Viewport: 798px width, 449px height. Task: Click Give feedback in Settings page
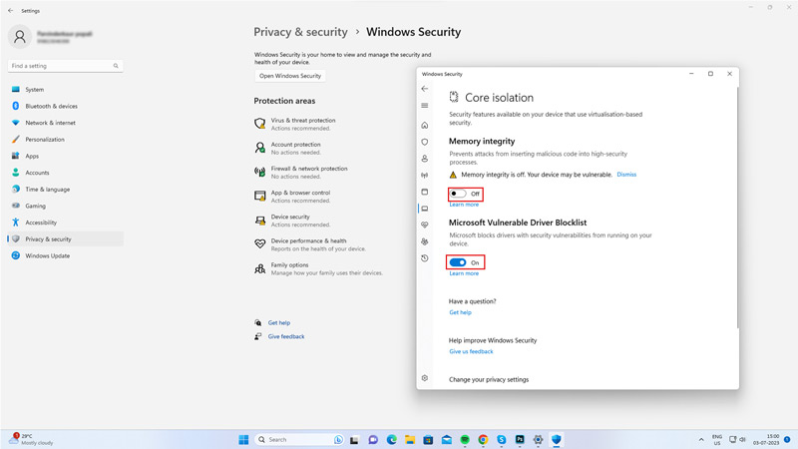coord(286,336)
